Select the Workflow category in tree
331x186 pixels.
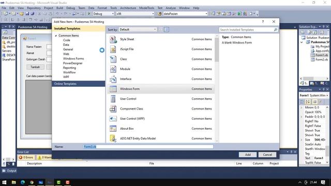69,72
